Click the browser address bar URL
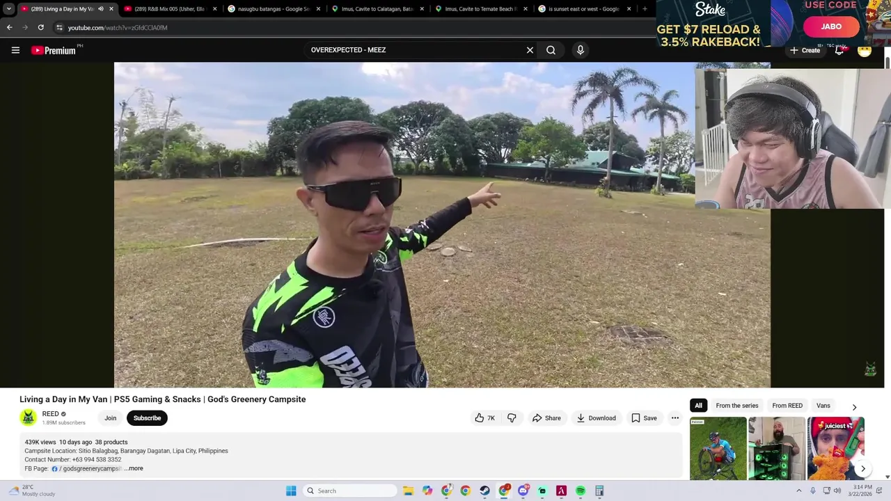The width and height of the screenshot is (891, 501). click(x=118, y=28)
